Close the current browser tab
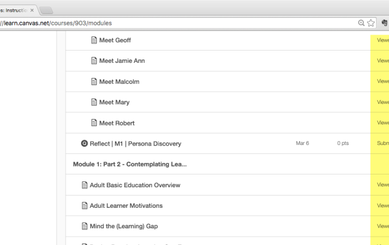Screen dimensions: 389x245 point(32,10)
